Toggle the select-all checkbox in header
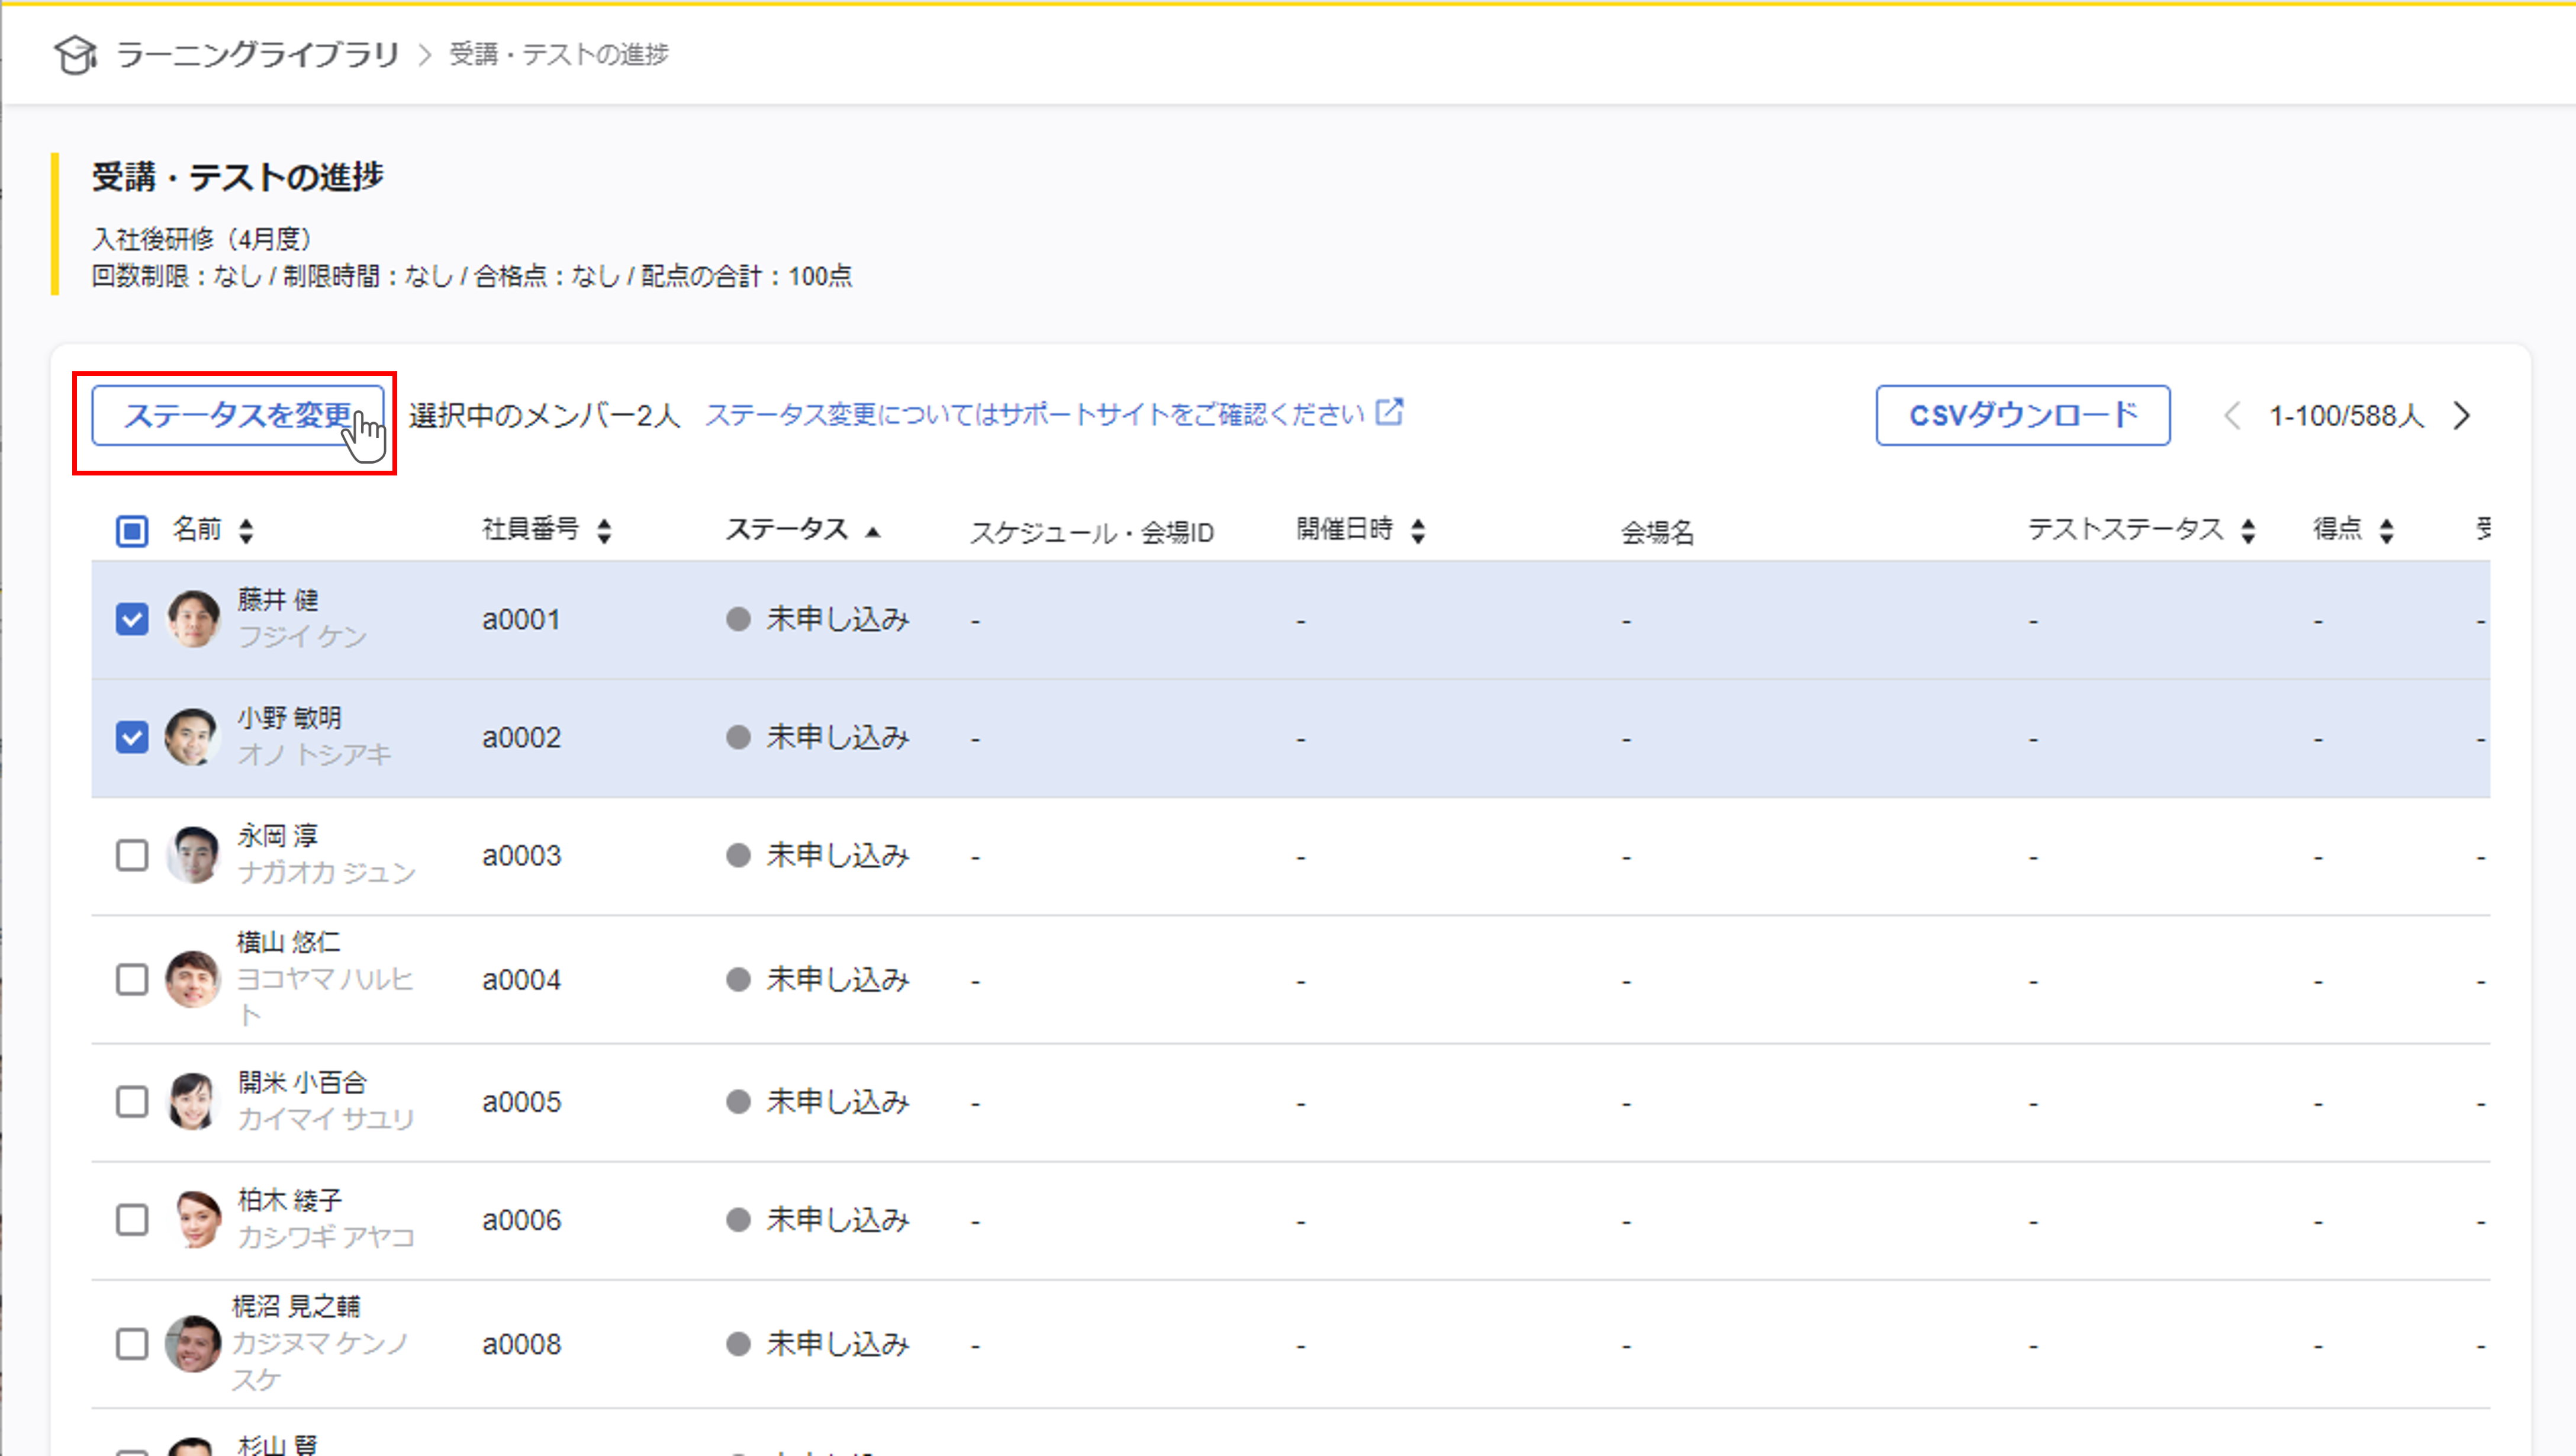This screenshot has width=2576, height=1456. click(x=132, y=531)
